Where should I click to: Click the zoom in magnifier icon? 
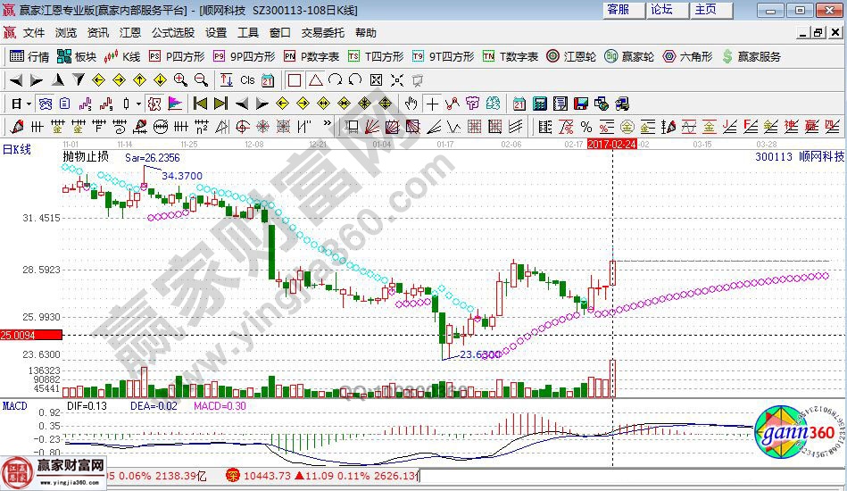point(181,79)
